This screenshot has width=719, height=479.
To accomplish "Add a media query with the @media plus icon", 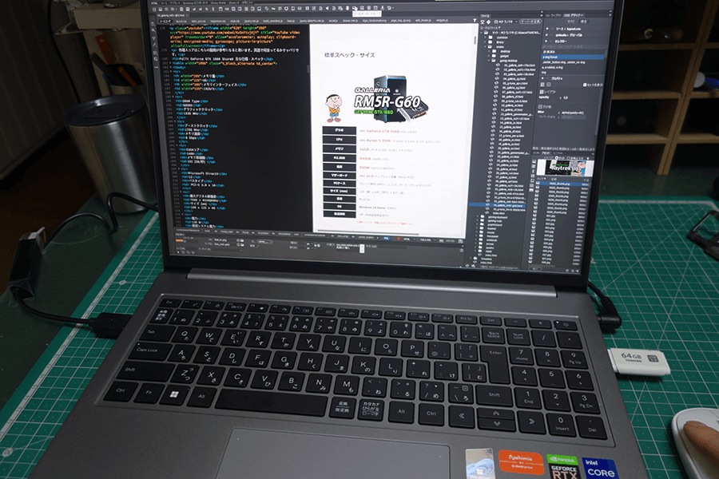I will 546,35.
